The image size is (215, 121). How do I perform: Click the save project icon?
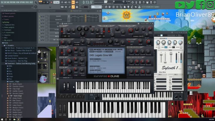[x=147, y=2]
